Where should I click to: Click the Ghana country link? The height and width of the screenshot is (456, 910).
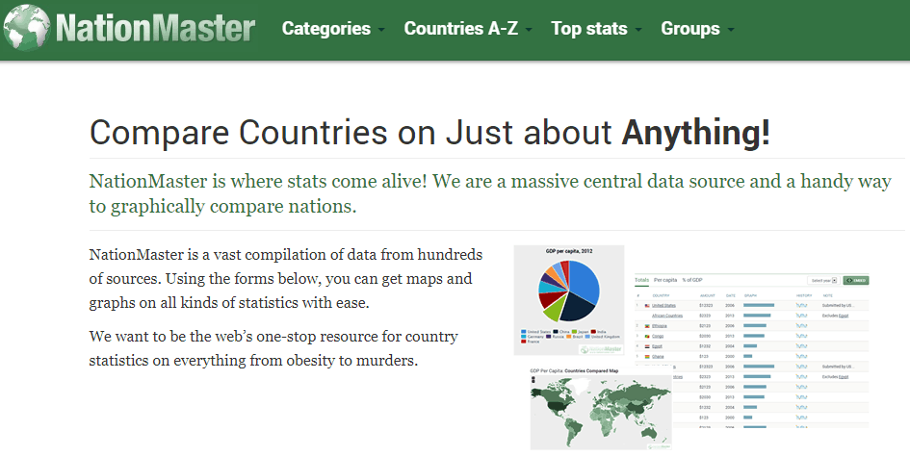[x=658, y=357]
